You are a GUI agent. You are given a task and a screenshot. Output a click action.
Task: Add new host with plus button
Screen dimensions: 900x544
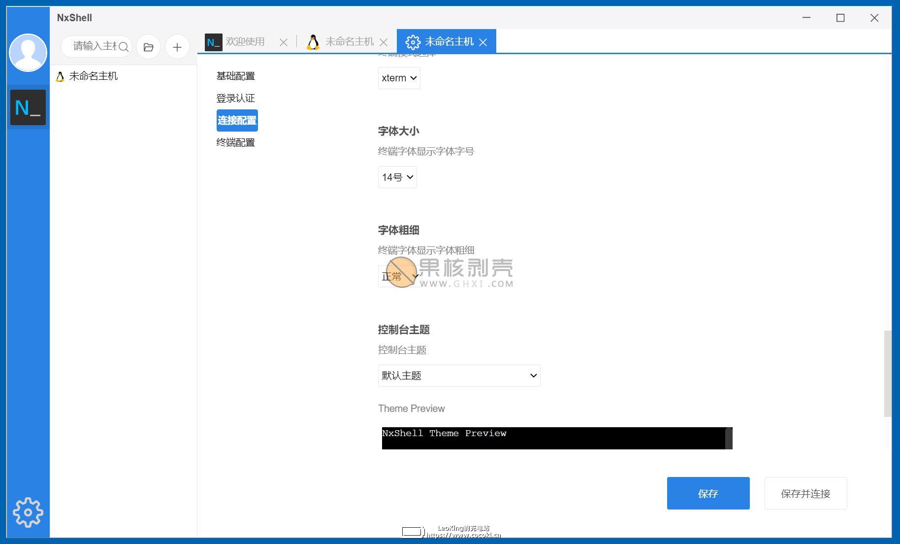(x=177, y=47)
